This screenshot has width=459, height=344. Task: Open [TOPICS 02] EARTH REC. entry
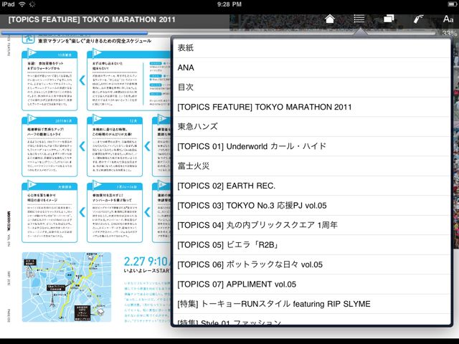pos(312,186)
